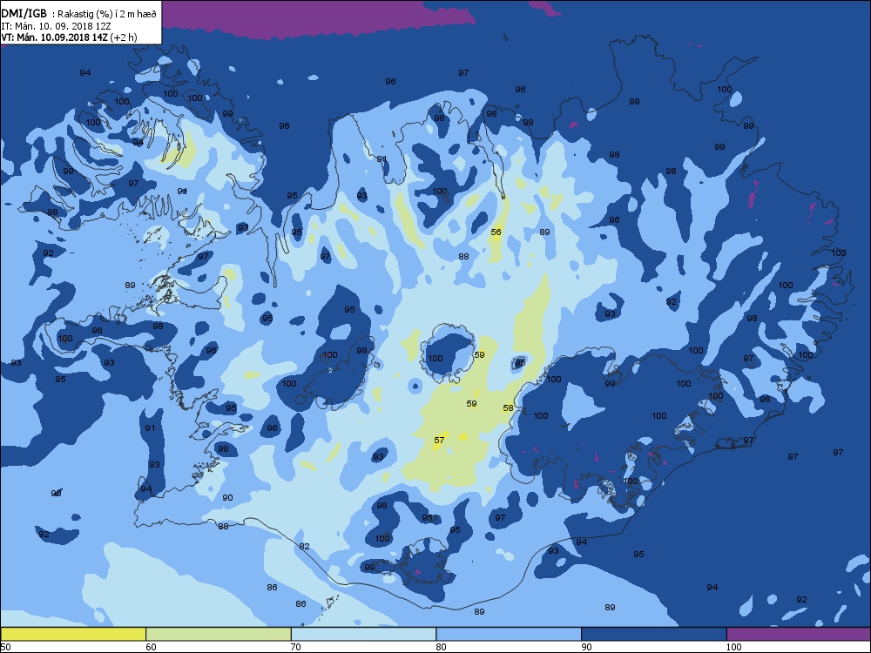This screenshot has width=871, height=653.
Task: Click the 57 humidity value on the map
Action: tap(439, 441)
